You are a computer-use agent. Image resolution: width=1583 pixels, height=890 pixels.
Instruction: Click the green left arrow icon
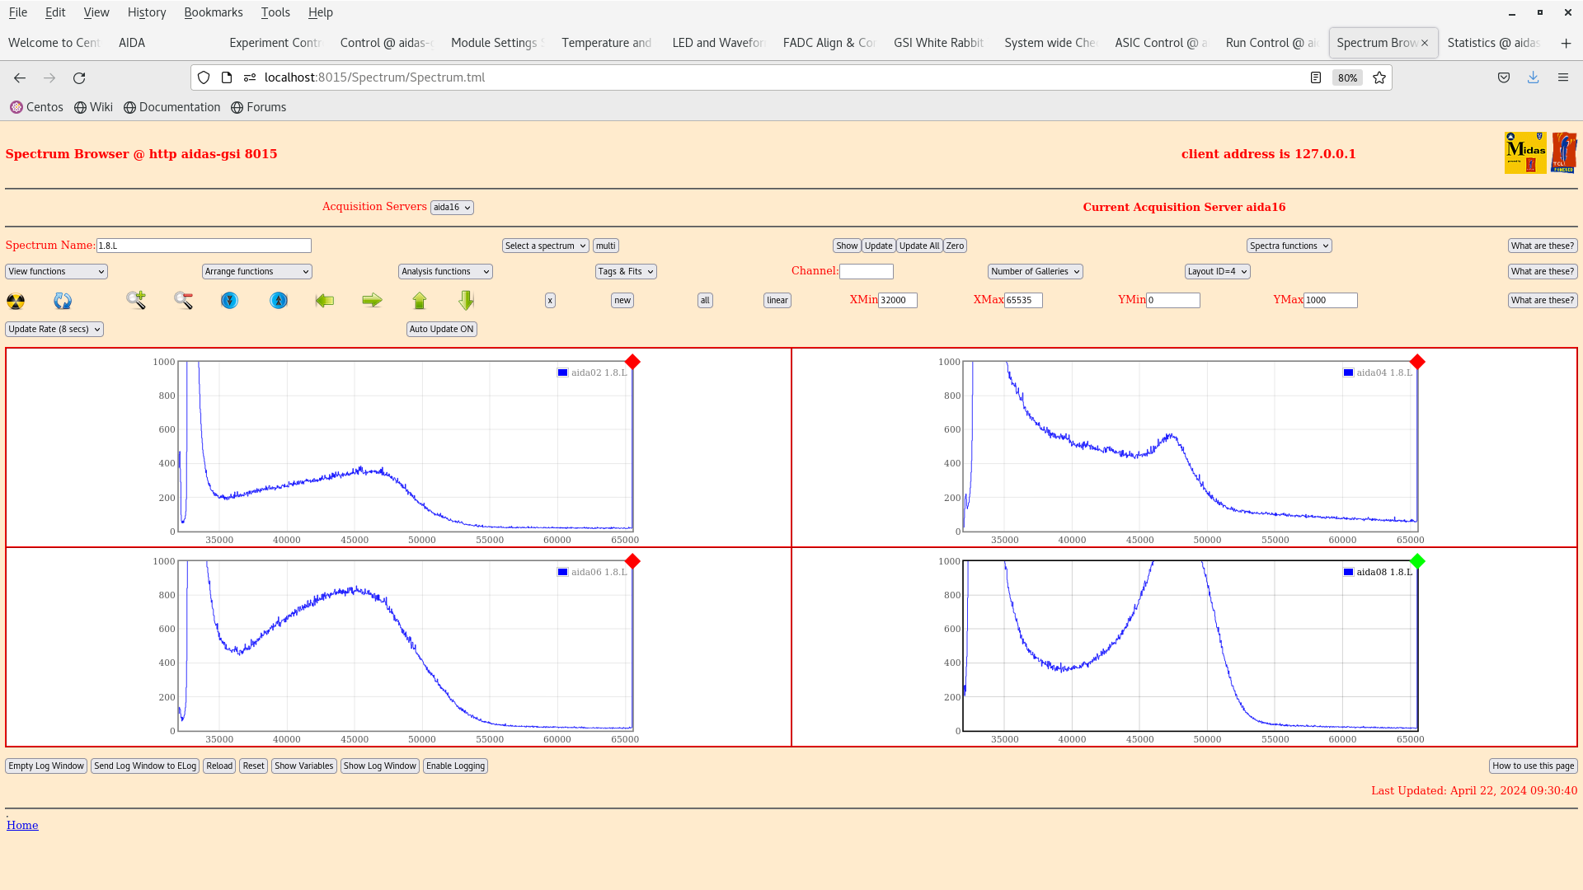point(325,301)
